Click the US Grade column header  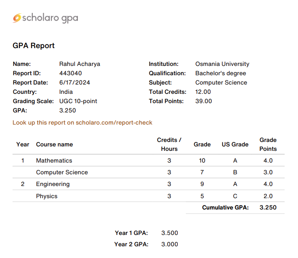235,144
